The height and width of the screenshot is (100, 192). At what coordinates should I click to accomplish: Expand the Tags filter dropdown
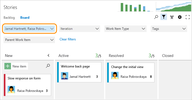169,29
